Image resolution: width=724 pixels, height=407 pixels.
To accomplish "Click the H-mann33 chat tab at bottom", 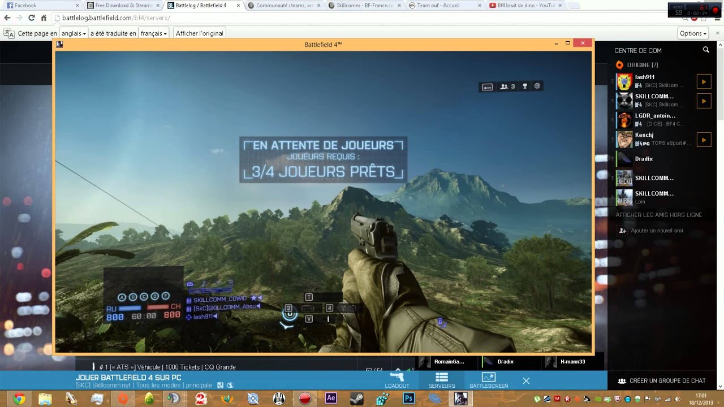I will point(573,361).
